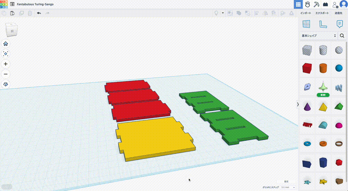Click the Home view button

tap(6, 44)
